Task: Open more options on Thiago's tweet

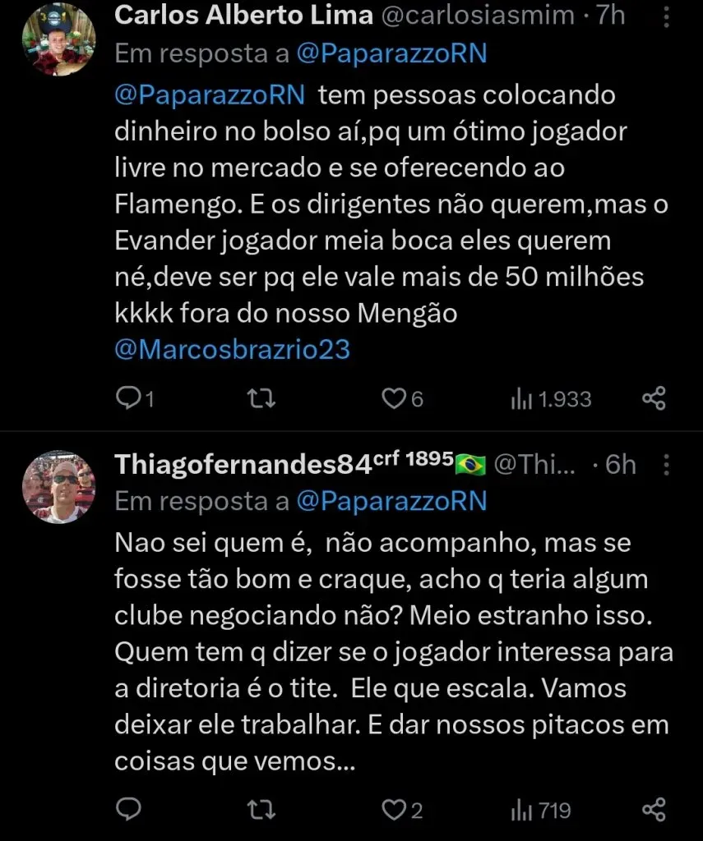Action: 666,466
